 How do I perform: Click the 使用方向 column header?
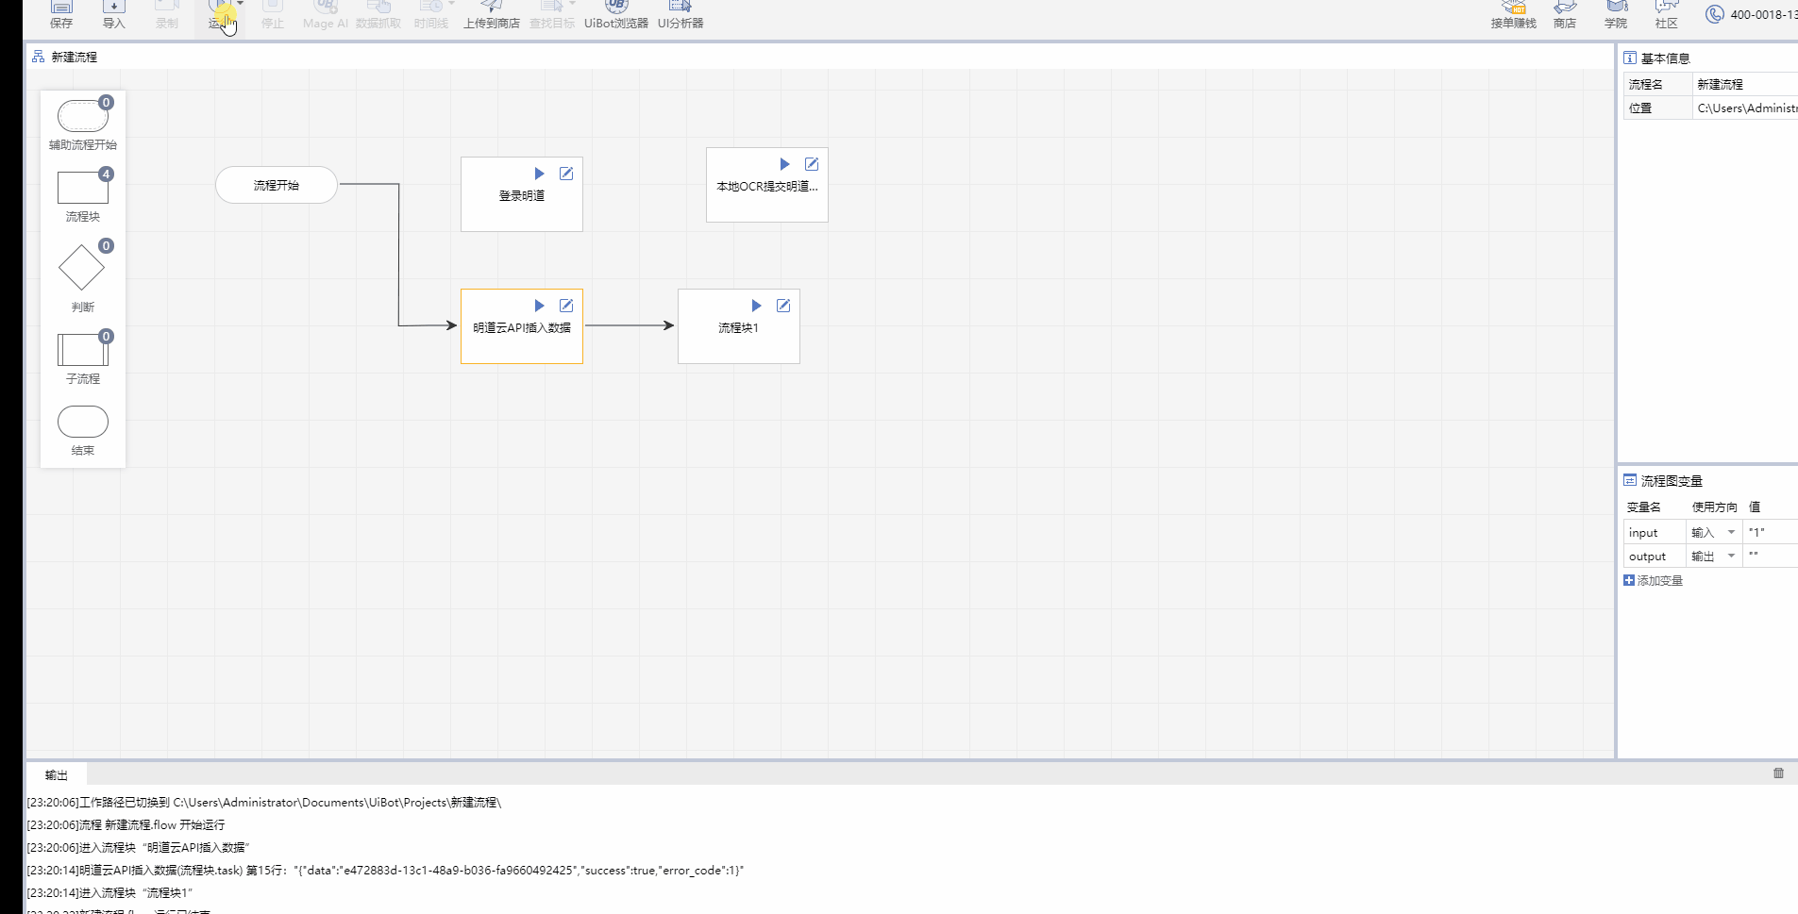[x=1714, y=507]
